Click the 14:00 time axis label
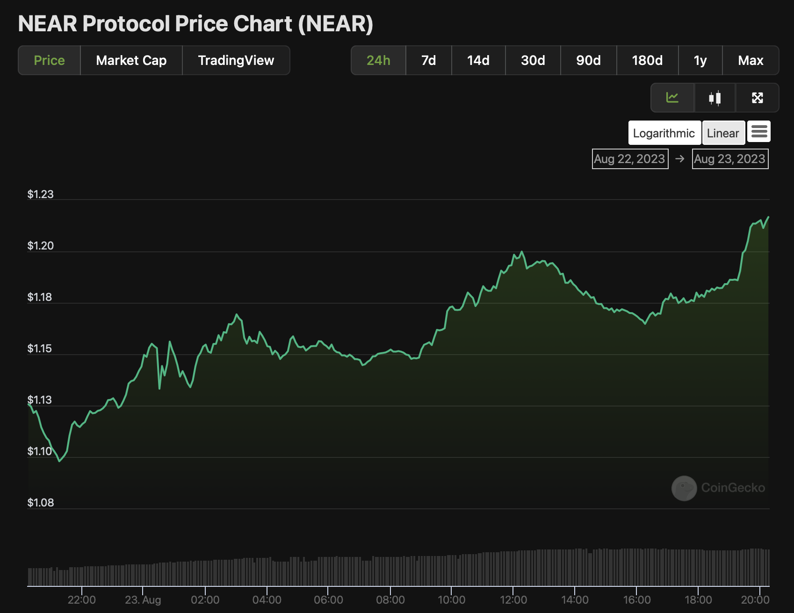The image size is (794, 613). click(575, 600)
